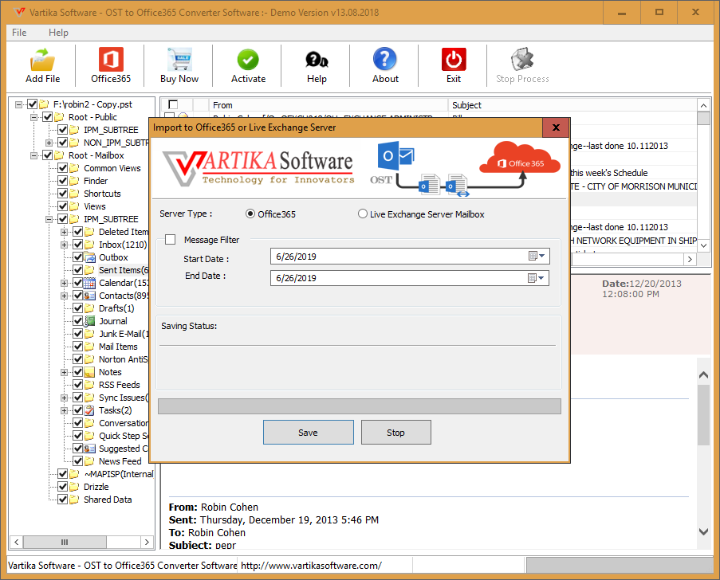Click the Start Date input field
Screen dimensions: 720x580
tap(410, 256)
